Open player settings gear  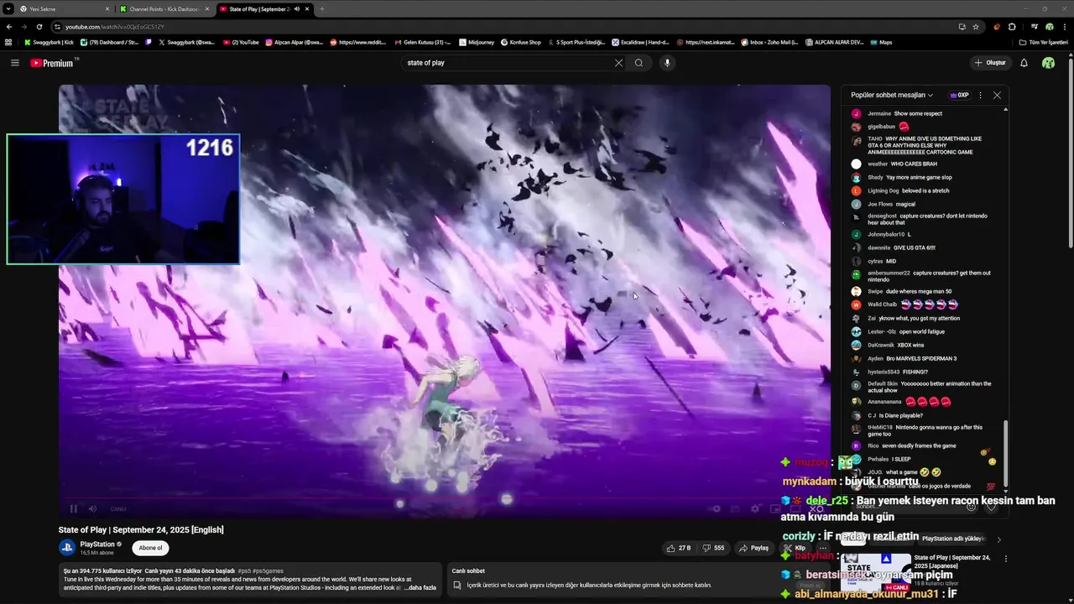click(755, 508)
